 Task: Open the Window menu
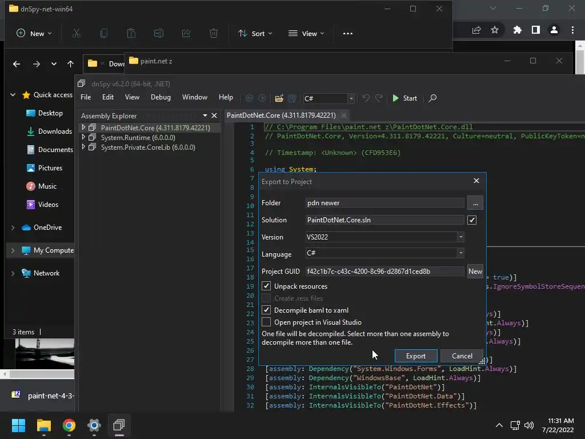tap(194, 97)
